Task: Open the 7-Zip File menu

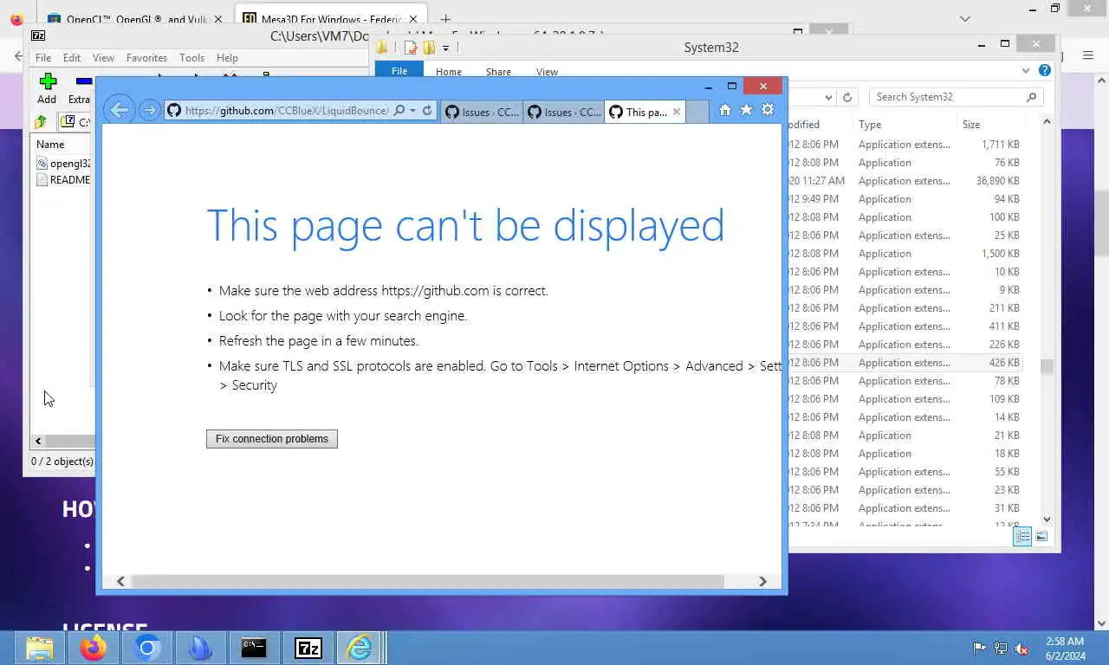Action: click(x=42, y=58)
